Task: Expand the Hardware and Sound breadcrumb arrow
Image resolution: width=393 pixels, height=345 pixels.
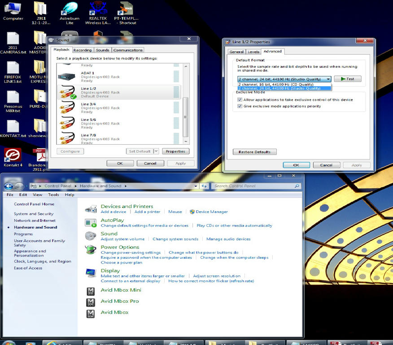Action: tap(126, 186)
